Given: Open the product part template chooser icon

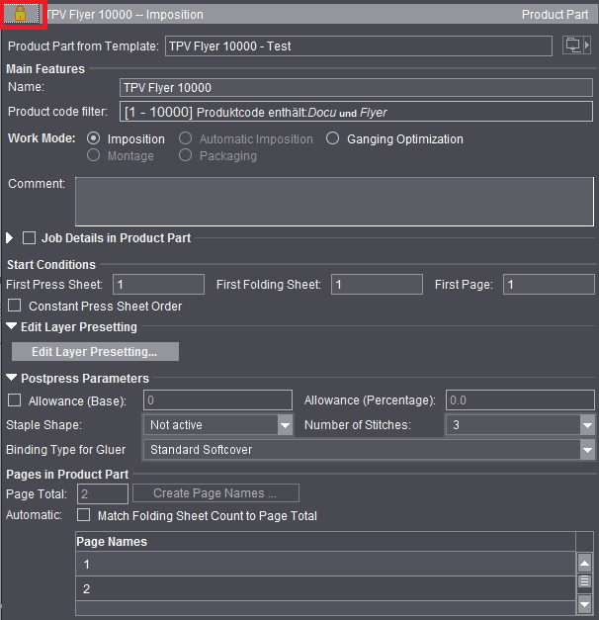Looking at the screenshot, I should 575,46.
